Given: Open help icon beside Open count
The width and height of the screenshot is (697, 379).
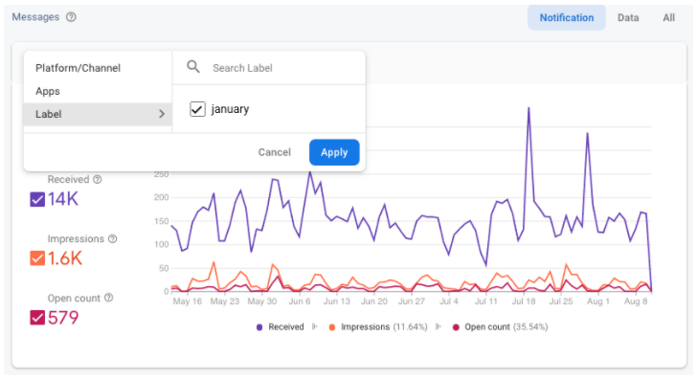Looking at the screenshot, I should point(109,299).
